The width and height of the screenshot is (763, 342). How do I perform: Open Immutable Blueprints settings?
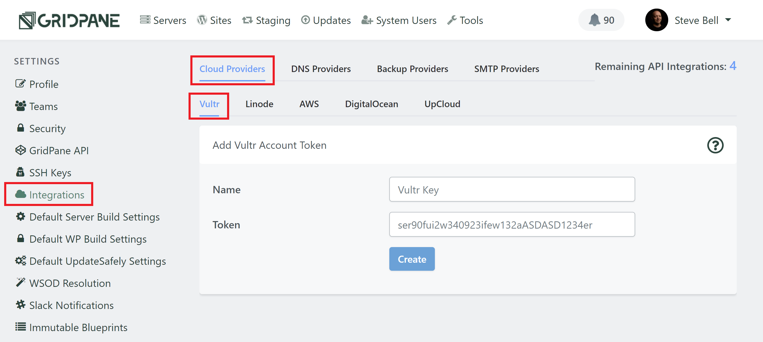pyautogui.click(x=71, y=327)
